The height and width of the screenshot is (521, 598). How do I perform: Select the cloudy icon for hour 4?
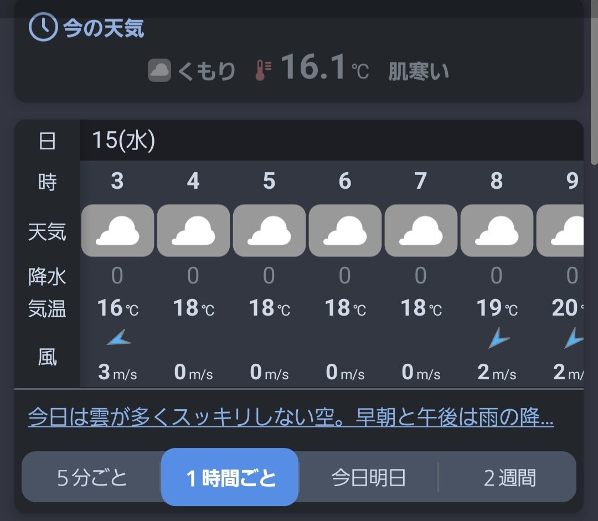pyautogui.click(x=193, y=230)
